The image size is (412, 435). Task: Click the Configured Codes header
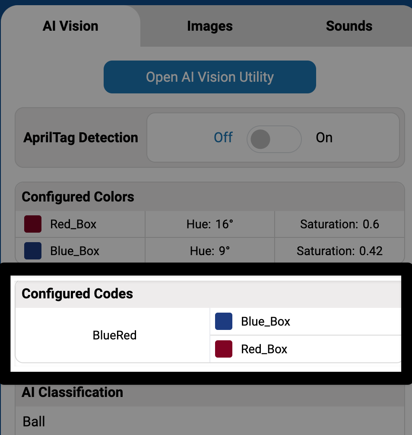coord(77,294)
